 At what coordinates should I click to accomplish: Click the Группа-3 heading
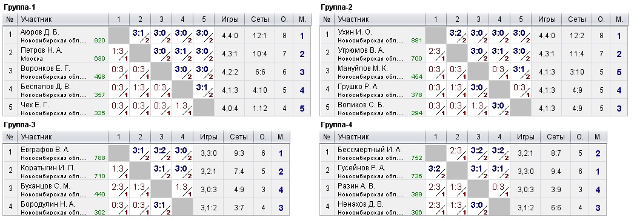point(18,125)
